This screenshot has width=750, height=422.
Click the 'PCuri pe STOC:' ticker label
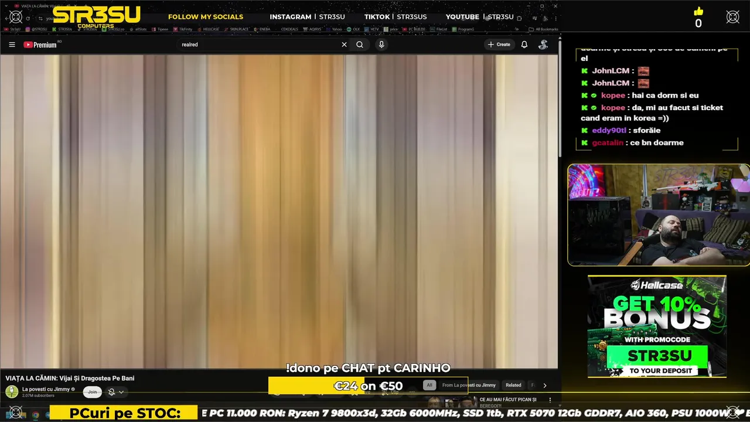[125, 413]
